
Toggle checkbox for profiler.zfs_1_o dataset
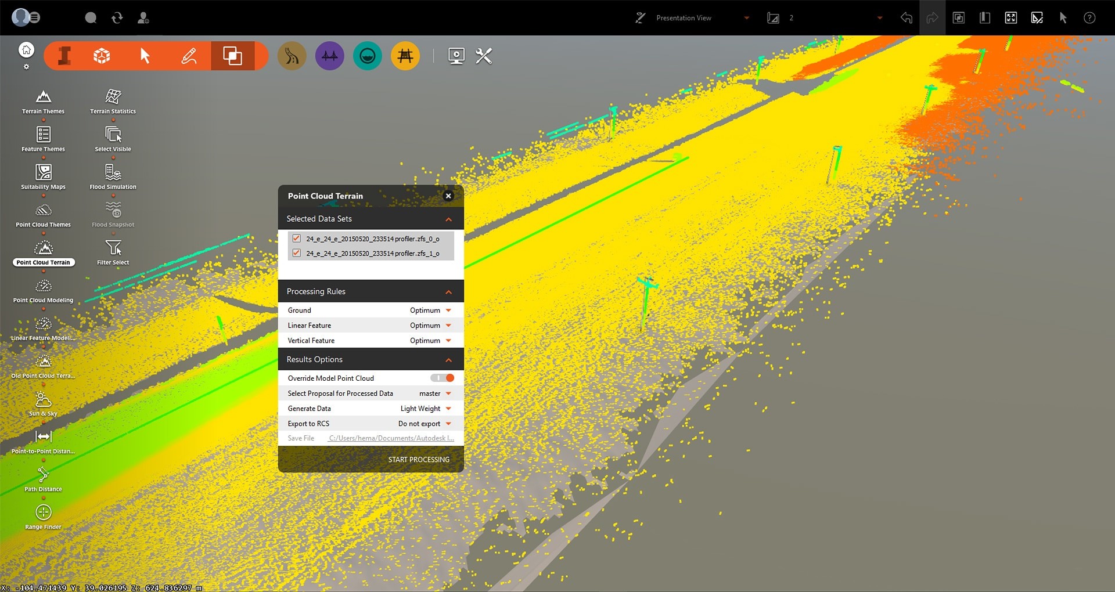pyautogui.click(x=297, y=253)
